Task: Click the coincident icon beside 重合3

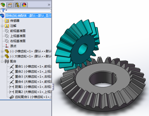Action: (12, 77)
